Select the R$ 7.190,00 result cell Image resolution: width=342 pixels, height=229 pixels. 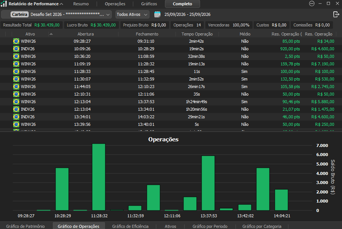(323, 64)
